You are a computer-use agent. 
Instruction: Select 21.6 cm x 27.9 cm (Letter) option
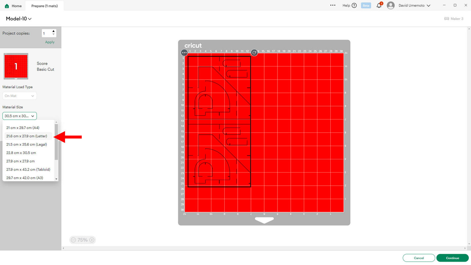pyautogui.click(x=27, y=136)
